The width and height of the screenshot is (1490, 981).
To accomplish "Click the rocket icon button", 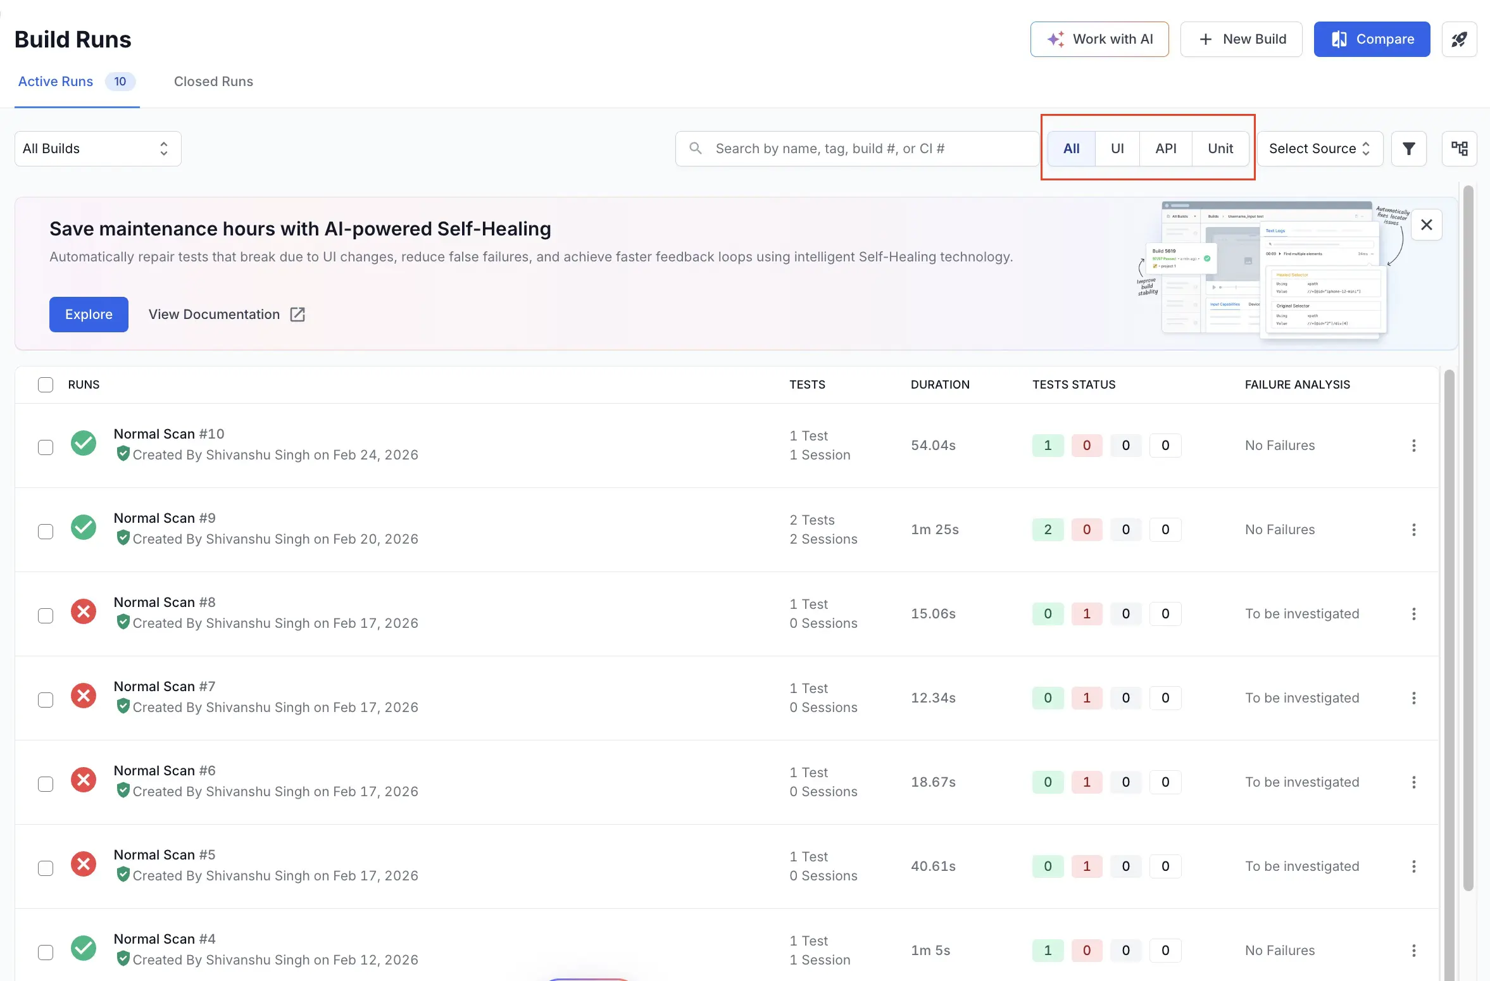I will [1459, 39].
